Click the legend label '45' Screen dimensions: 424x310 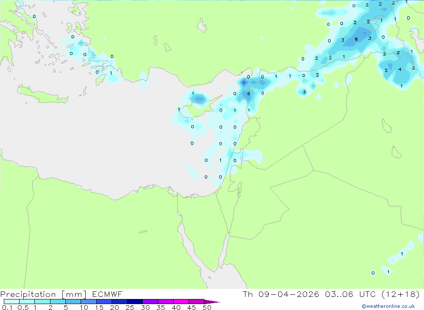click(x=192, y=307)
